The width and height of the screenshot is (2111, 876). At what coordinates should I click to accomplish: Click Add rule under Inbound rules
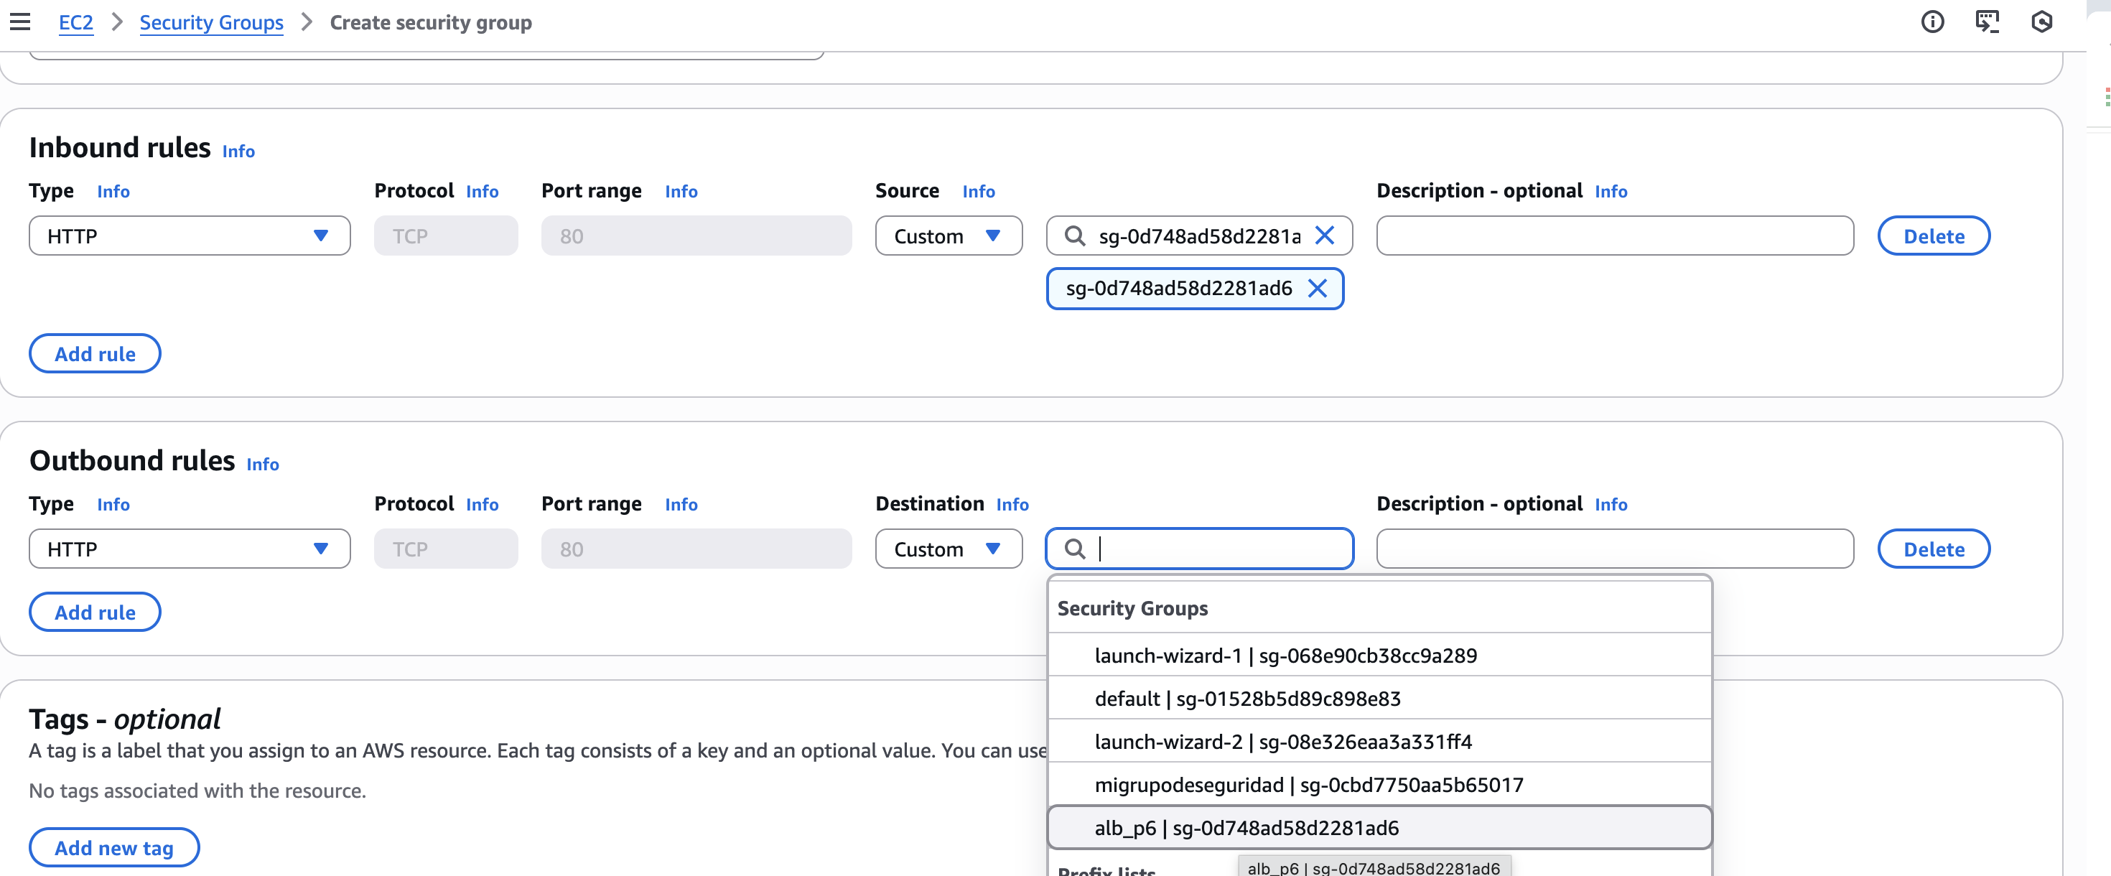(95, 354)
